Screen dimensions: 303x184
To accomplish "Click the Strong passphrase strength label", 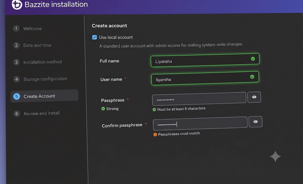I will [112, 109].
